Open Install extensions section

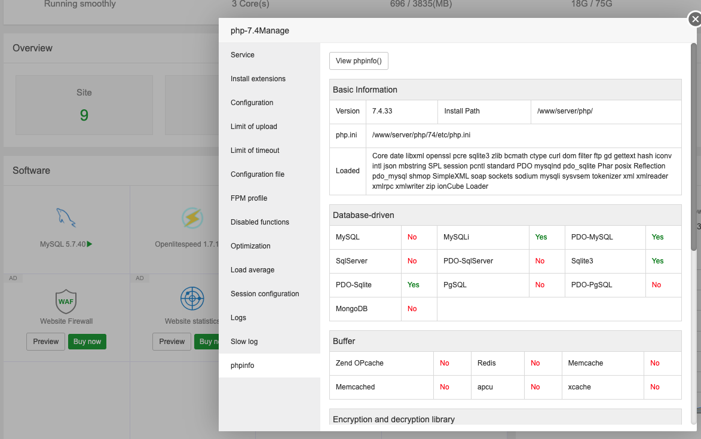[258, 79]
